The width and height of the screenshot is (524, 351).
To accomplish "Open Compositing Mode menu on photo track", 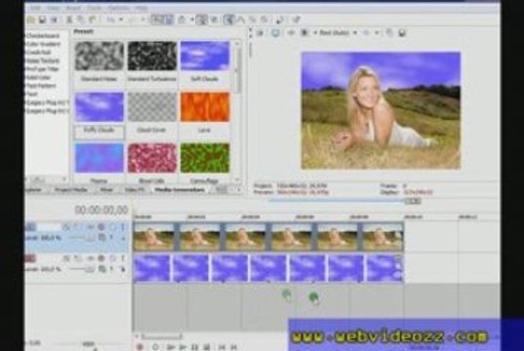I will tap(101, 238).
